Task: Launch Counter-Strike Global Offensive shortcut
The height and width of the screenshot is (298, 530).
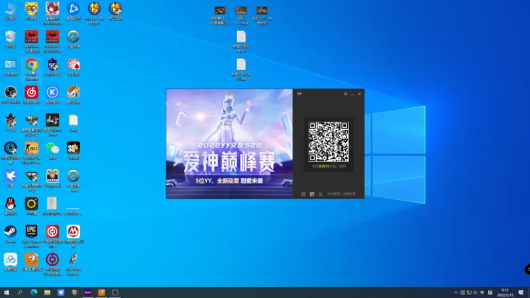Action: (x=31, y=153)
